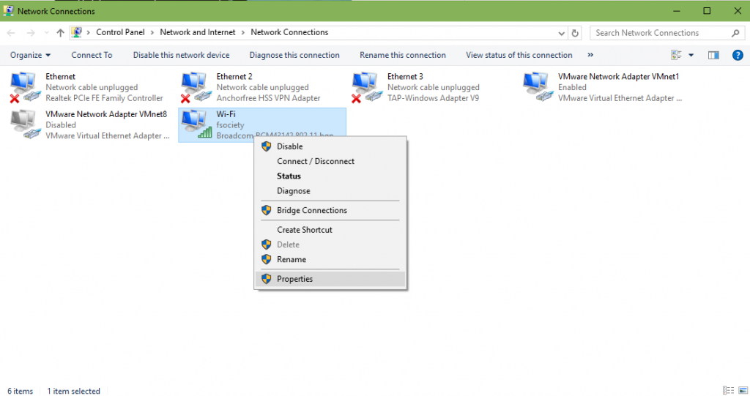Click the '6 items' status text
This screenshot has height=396, width=750.
coord(20,391)
